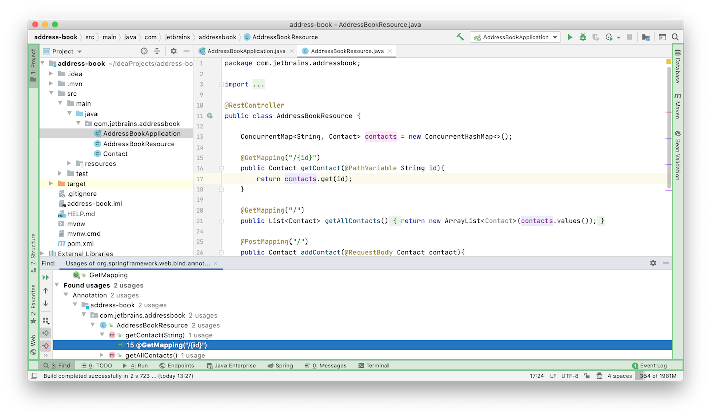Screen dimensions: 711x418
Task: Open the Z: Structure side panel
Action: pyautogui.click(x=34, y=253)
